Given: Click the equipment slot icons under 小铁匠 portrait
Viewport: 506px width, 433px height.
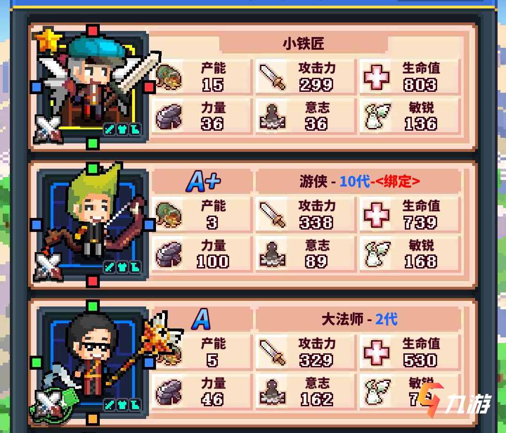Looking at the screenshot, I should (122, 130).
